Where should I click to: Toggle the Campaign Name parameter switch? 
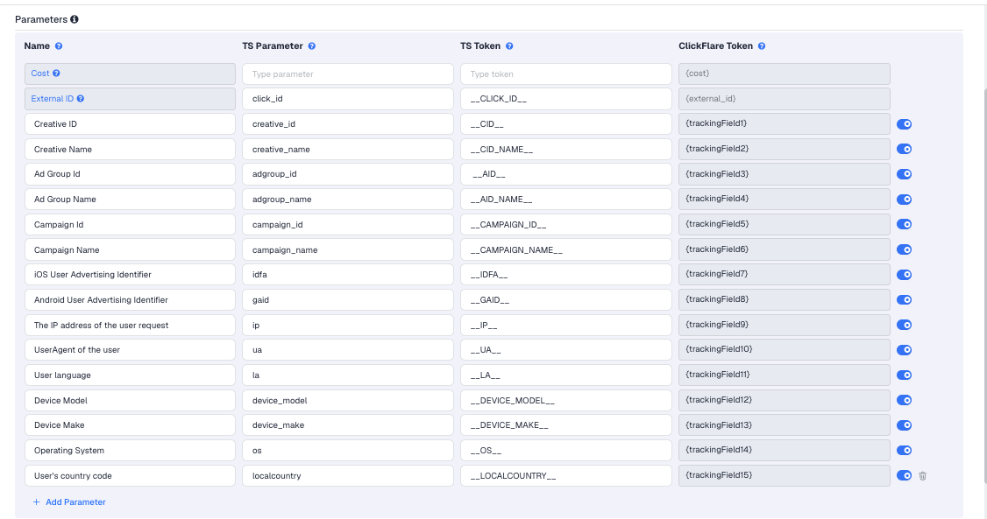904,249
